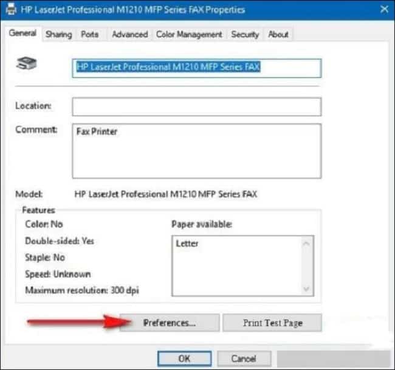Click the Staple: No text

[45, 257]
